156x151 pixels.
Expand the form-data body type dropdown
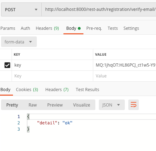click(x=19, y=42)
